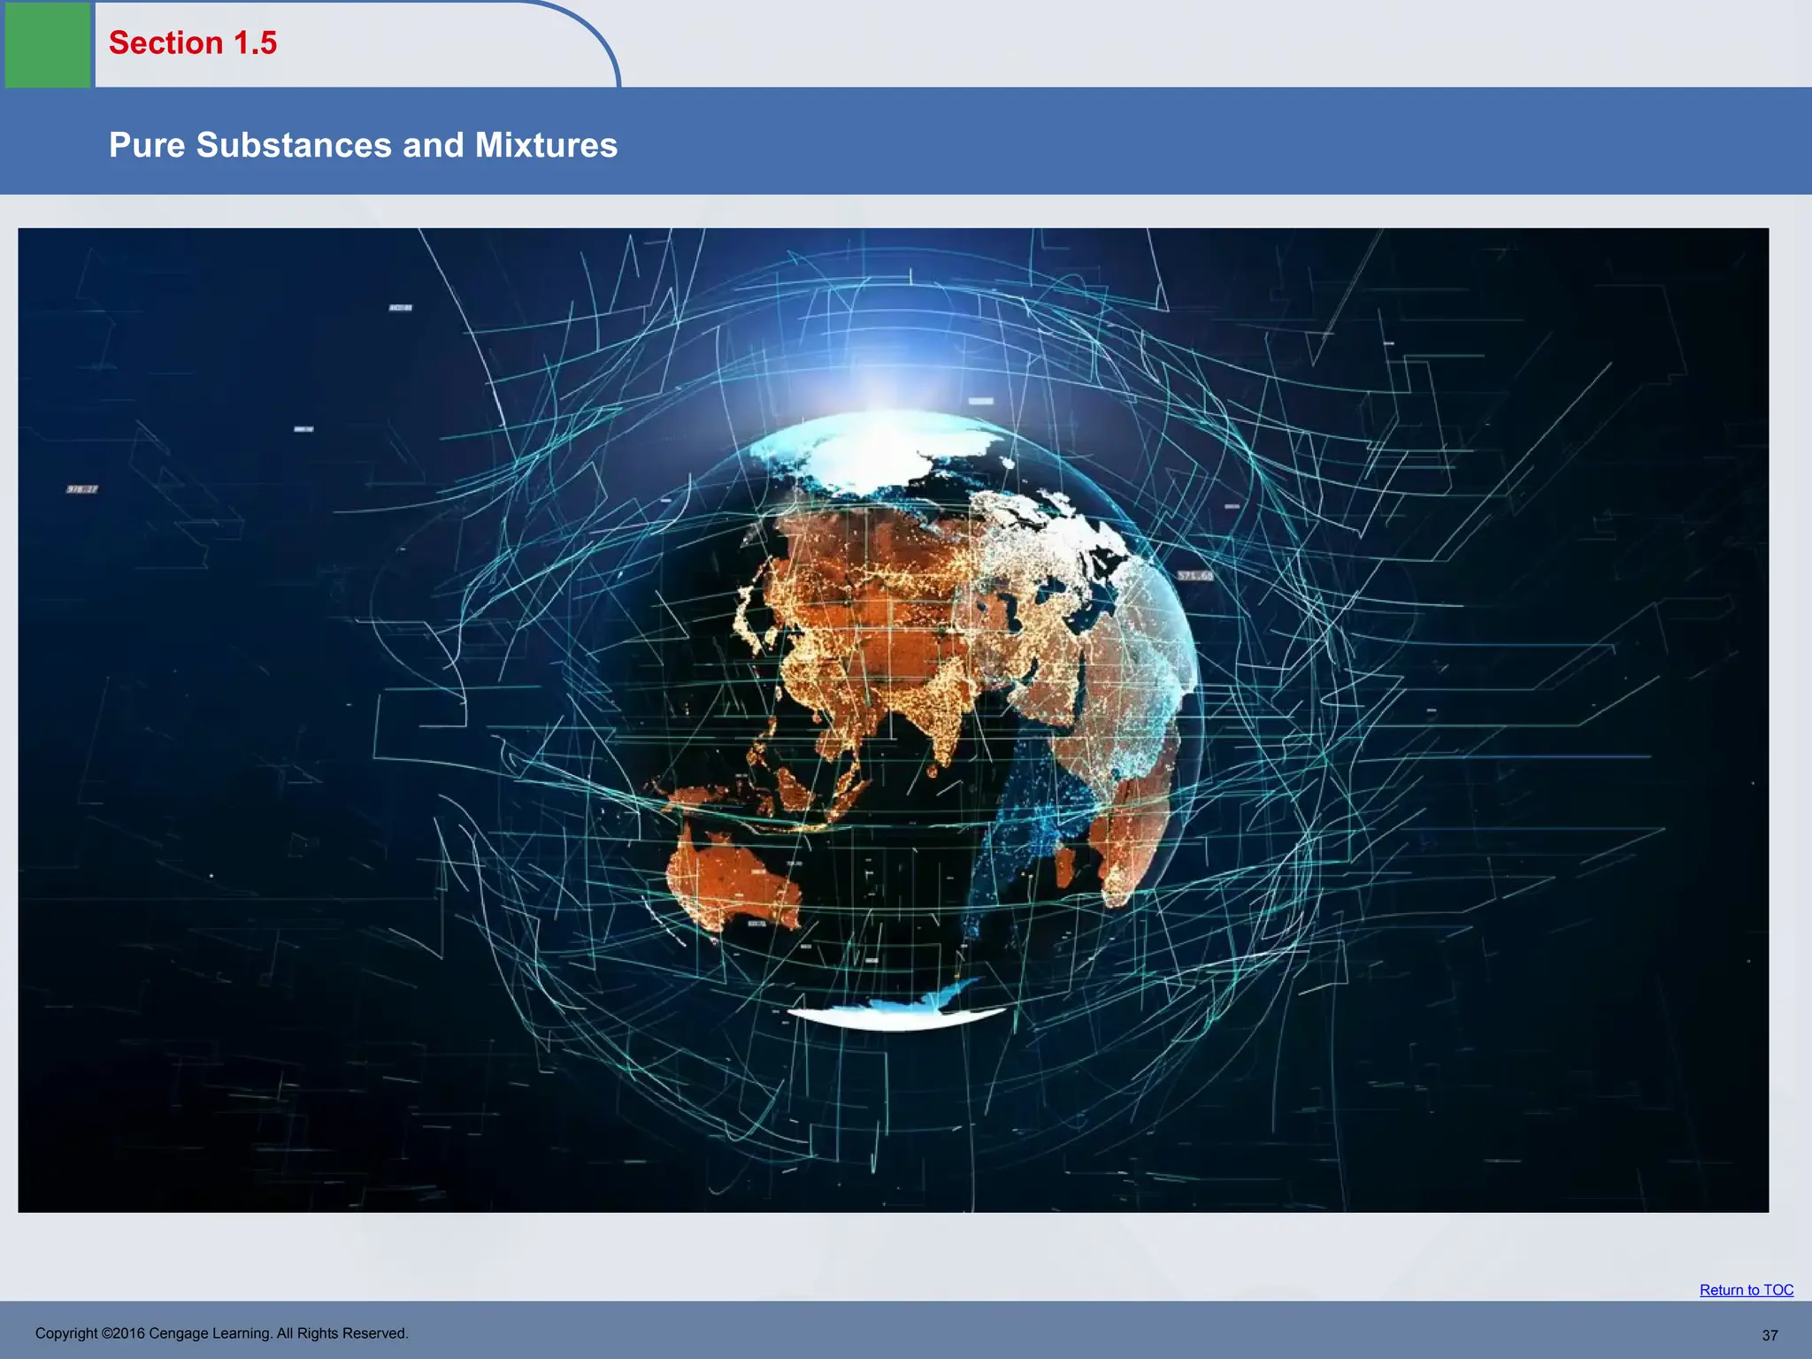
Task: Click the blue title banner's empty area
Action: pyautogui.click(x=1239, y=142)
